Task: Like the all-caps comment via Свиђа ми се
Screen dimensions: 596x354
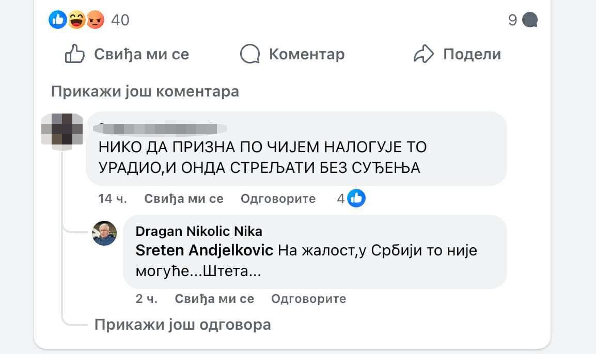Action: point(183,199)
